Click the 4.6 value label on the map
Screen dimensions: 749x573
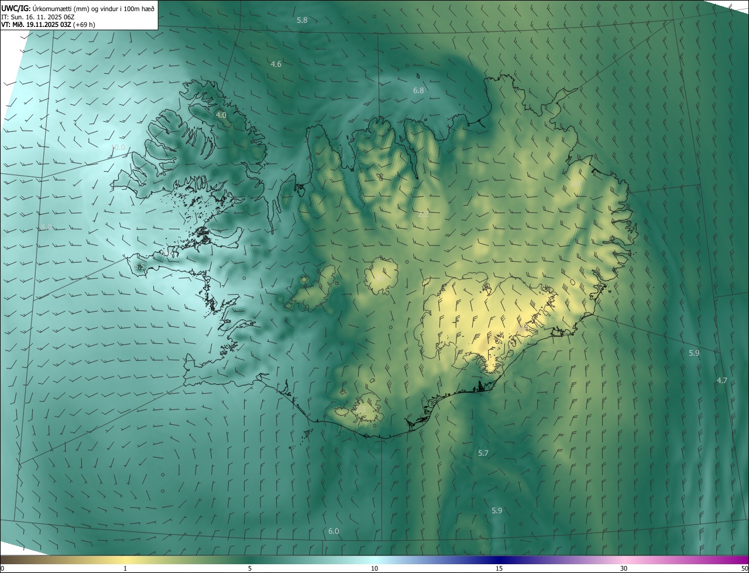(276, 64)
